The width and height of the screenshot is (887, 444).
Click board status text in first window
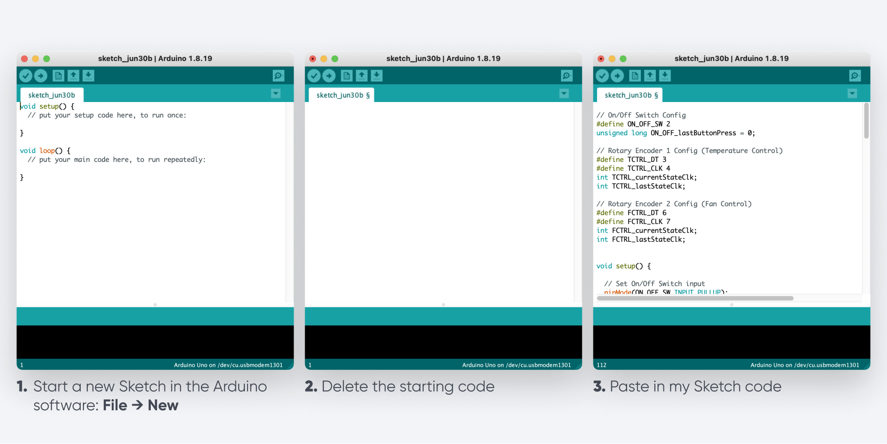pos(228,365)
